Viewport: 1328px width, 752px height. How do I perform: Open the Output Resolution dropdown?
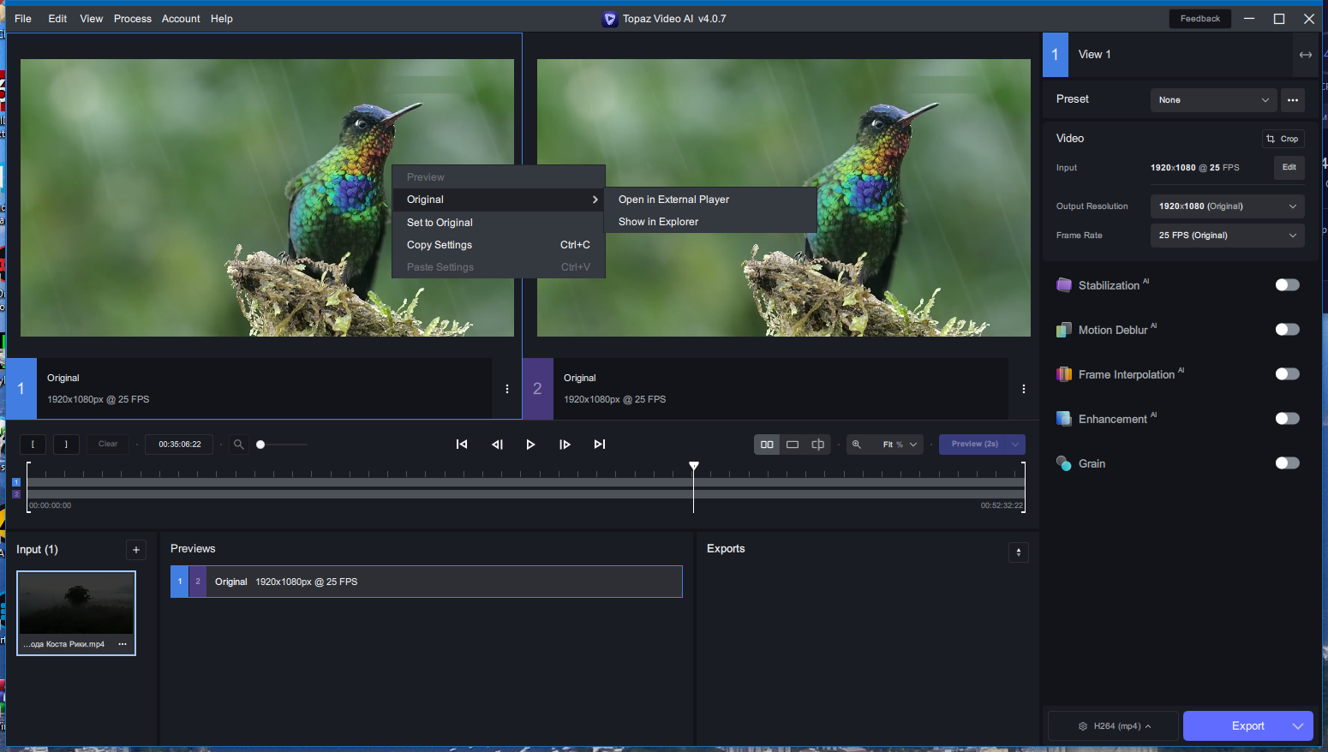click(1227, 206)
